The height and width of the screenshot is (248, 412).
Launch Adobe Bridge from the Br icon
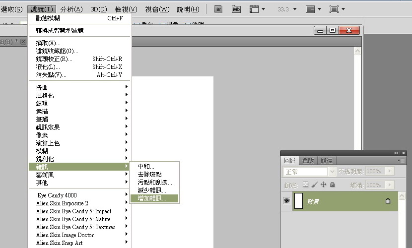[x=218, y=9]
